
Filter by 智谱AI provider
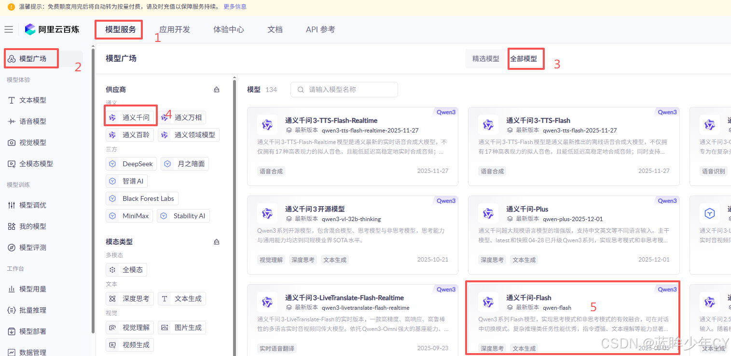click(126, 181)
